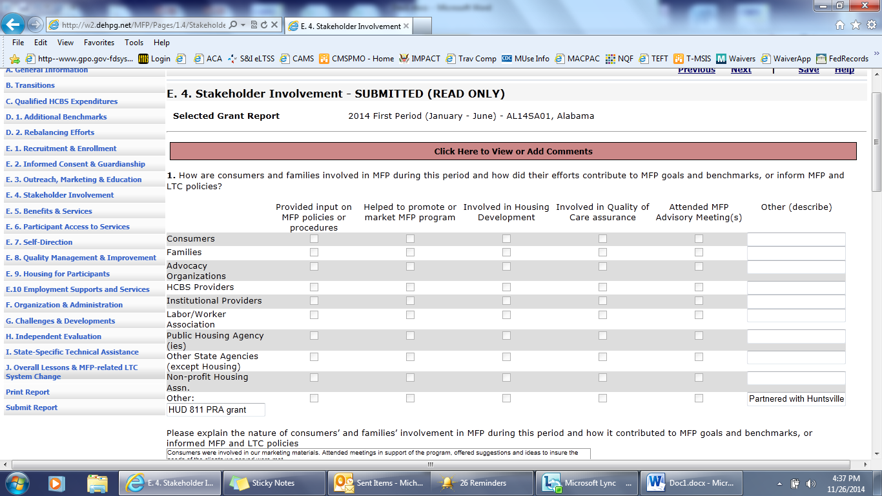Viewport: 882px width, 496px height.
Task: Open the Favorites star icon at top right
Action: (x=856, y=25)
